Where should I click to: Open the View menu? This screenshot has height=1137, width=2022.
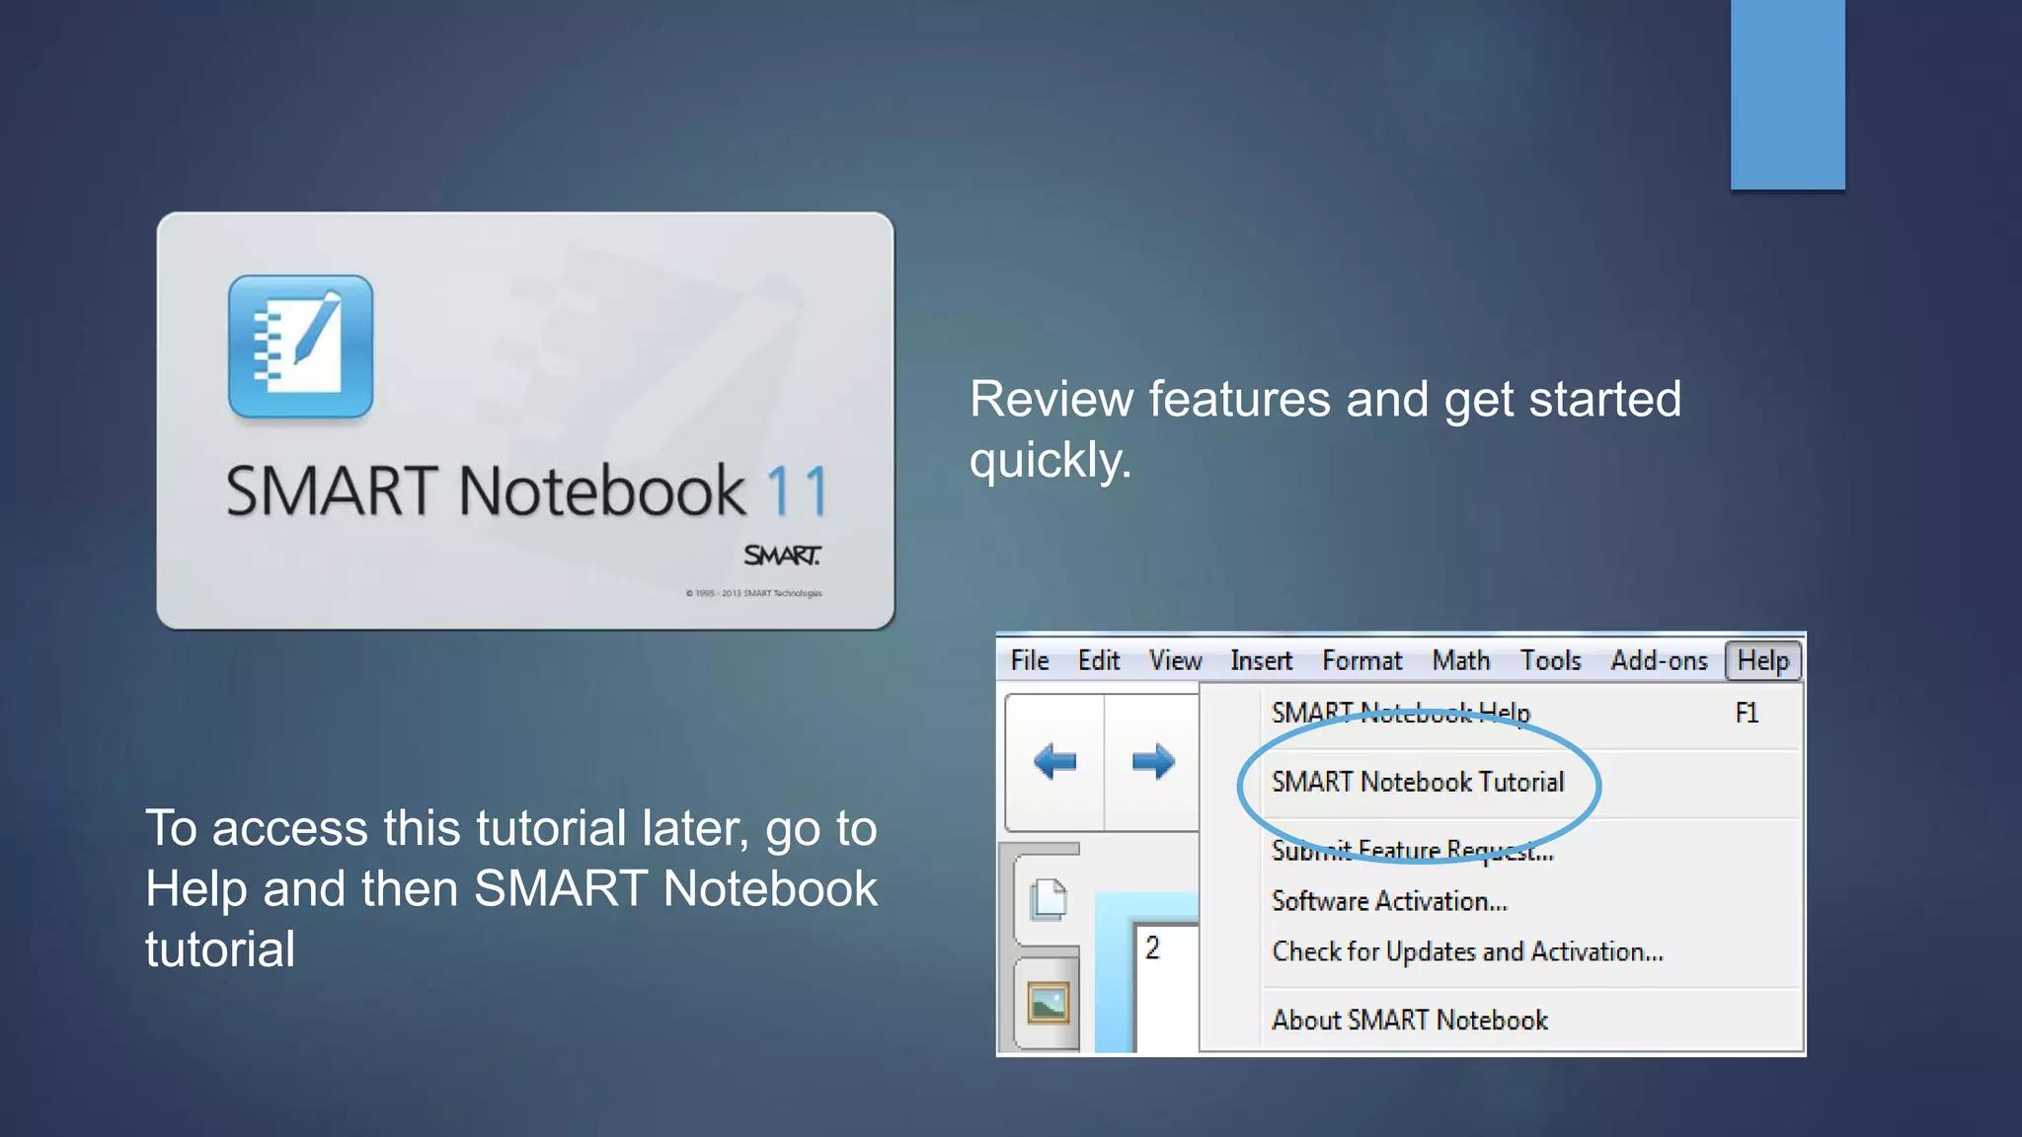click(1175, 660)
